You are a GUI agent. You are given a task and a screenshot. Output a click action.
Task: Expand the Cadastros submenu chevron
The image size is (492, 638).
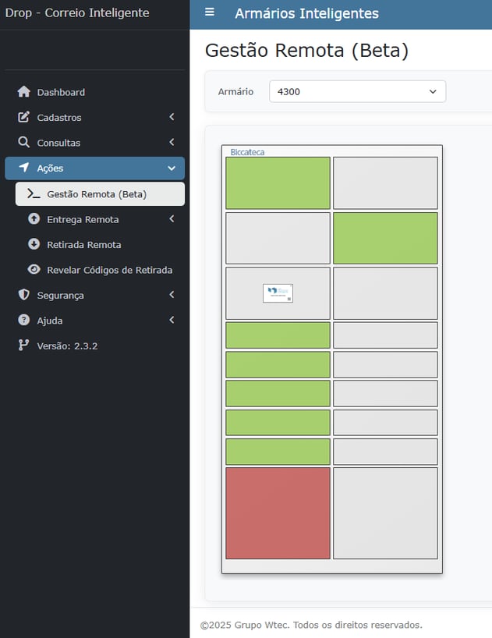coord(172,118)
